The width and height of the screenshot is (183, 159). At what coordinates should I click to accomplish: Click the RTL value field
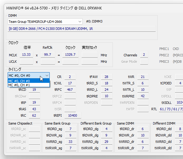click(x=171, y=109)
